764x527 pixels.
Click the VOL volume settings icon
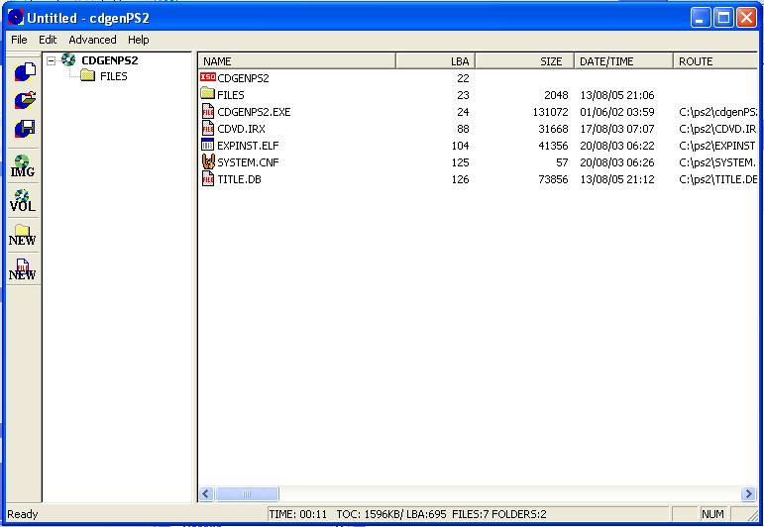(x=23, y=201)
